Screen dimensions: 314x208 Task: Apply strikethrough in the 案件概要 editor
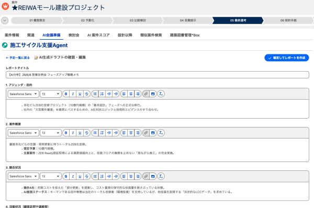87,133
